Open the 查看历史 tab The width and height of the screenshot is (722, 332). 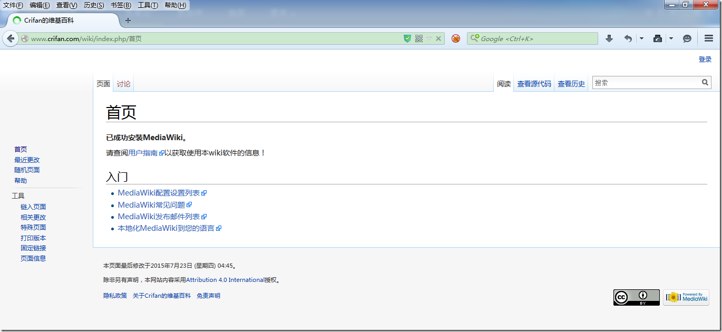click(571, 84)
